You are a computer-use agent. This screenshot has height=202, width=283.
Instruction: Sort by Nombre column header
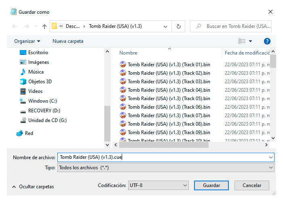[128, 53]
